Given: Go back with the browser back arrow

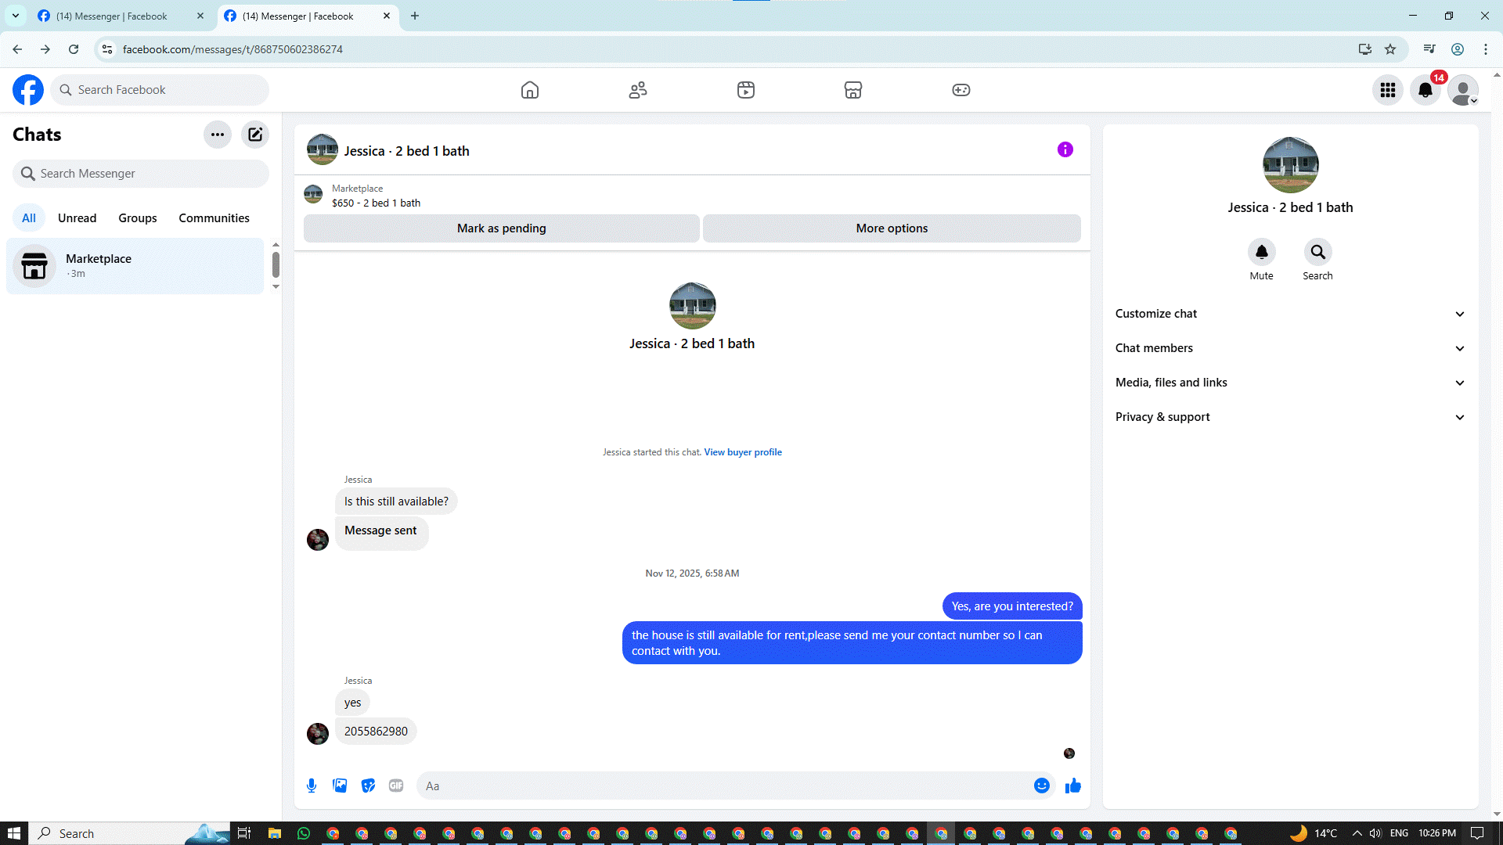Looking at the screenshot, I should [17, 49].
